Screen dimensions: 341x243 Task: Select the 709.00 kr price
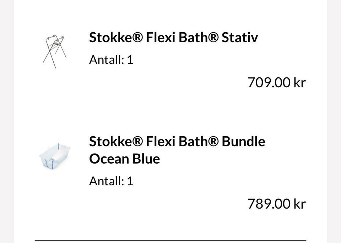(276, 83)
